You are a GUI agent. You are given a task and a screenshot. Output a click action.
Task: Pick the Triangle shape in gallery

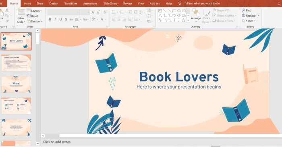point(160,16)
